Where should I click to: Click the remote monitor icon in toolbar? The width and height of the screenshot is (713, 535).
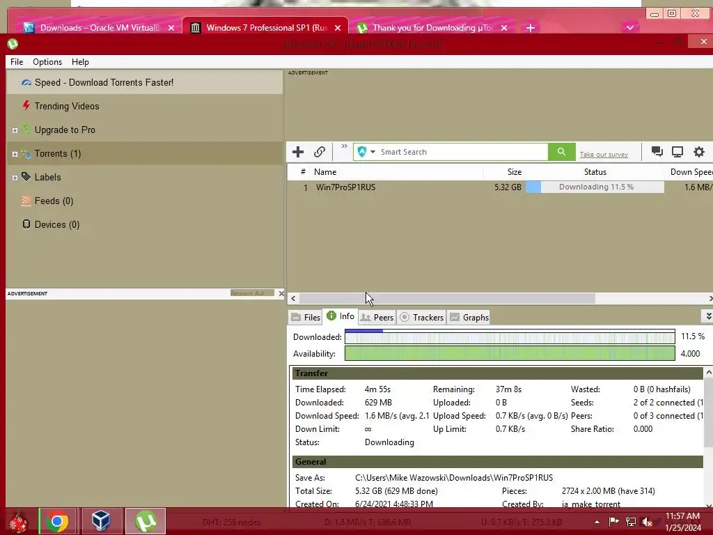pyautogui.click(x=677, y=152)
